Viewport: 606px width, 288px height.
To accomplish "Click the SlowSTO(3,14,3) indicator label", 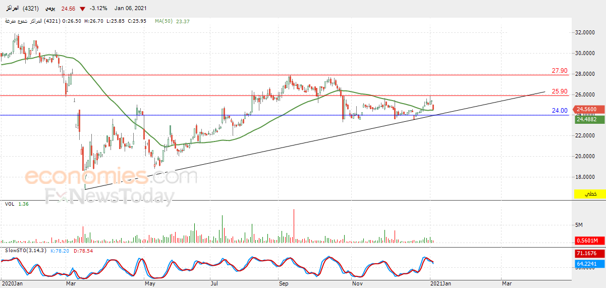I will 26,251.
